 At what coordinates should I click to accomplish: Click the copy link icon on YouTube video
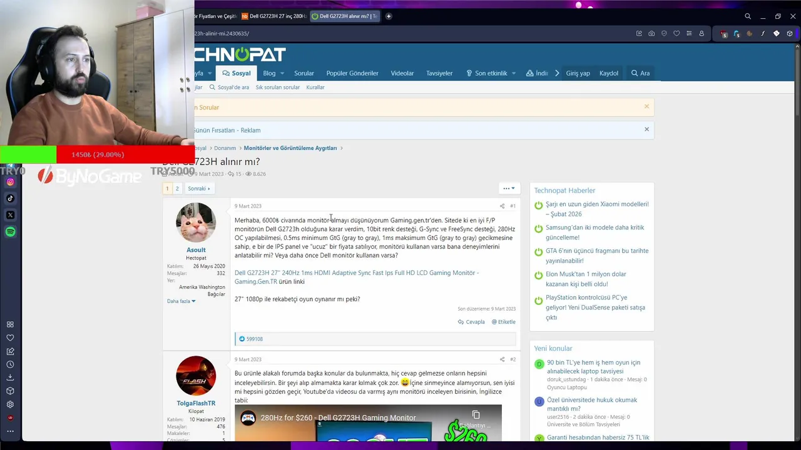(x=476, y=415)
